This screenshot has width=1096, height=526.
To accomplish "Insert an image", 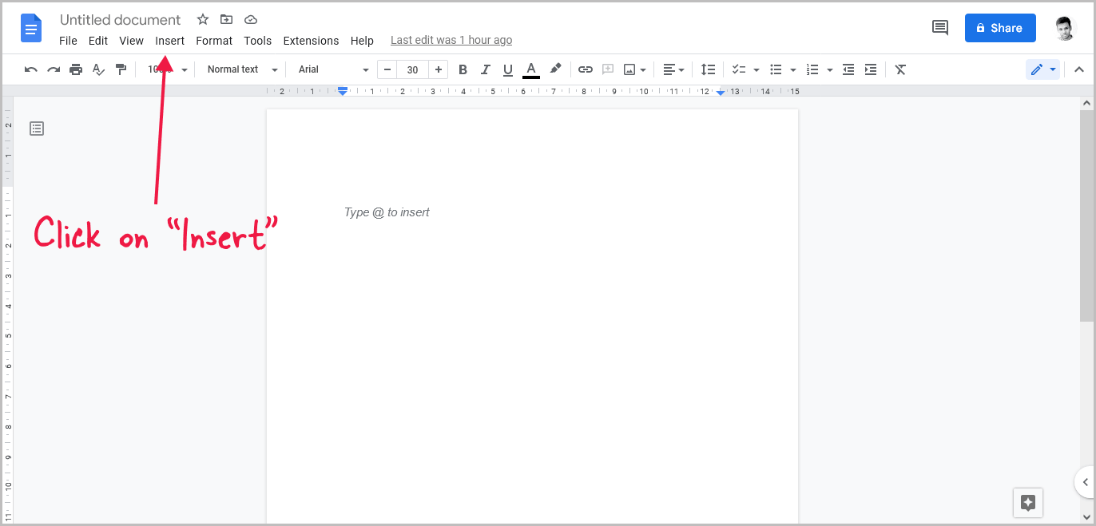I will [x=629, y=69].
